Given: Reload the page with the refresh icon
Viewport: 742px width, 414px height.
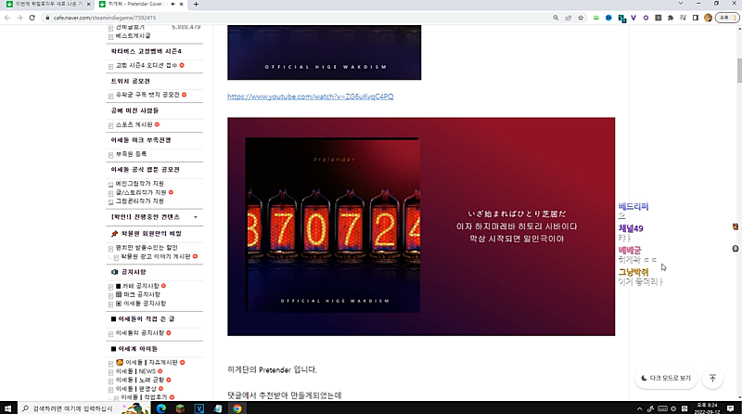Looking at the screenshot, I should pyautogui.click(x=32, y=18).
